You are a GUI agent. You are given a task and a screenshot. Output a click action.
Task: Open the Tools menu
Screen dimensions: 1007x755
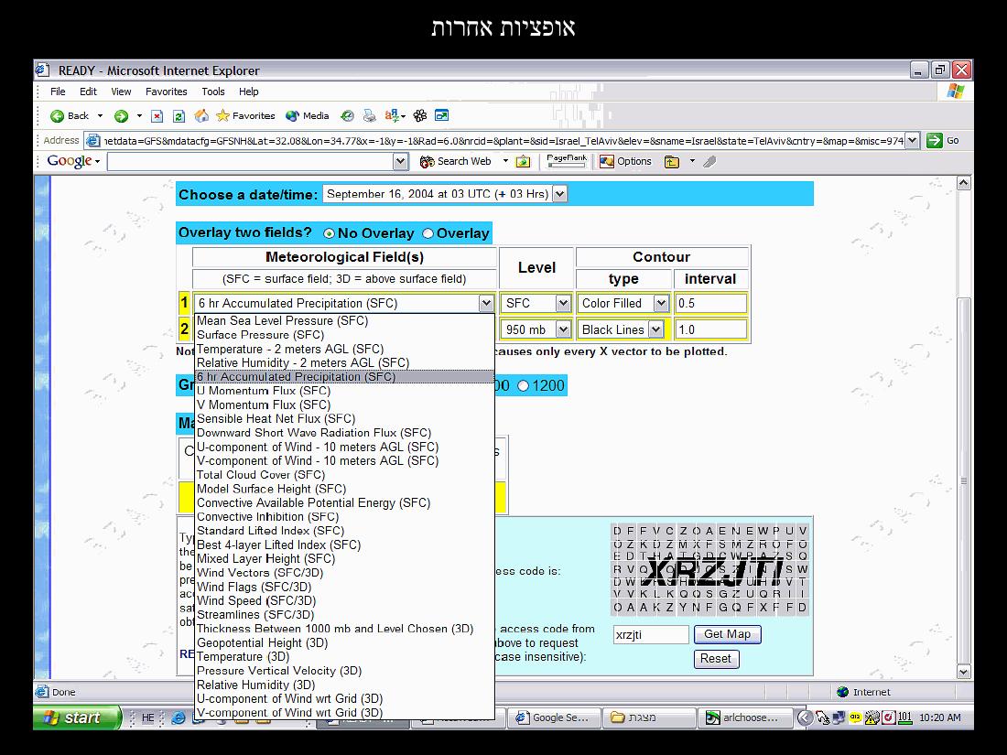213,92
